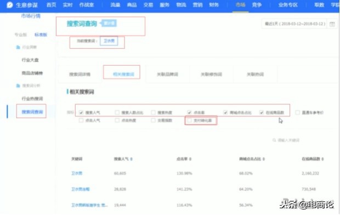Open the 卫衣男 keyword link in table

point(77,173)
